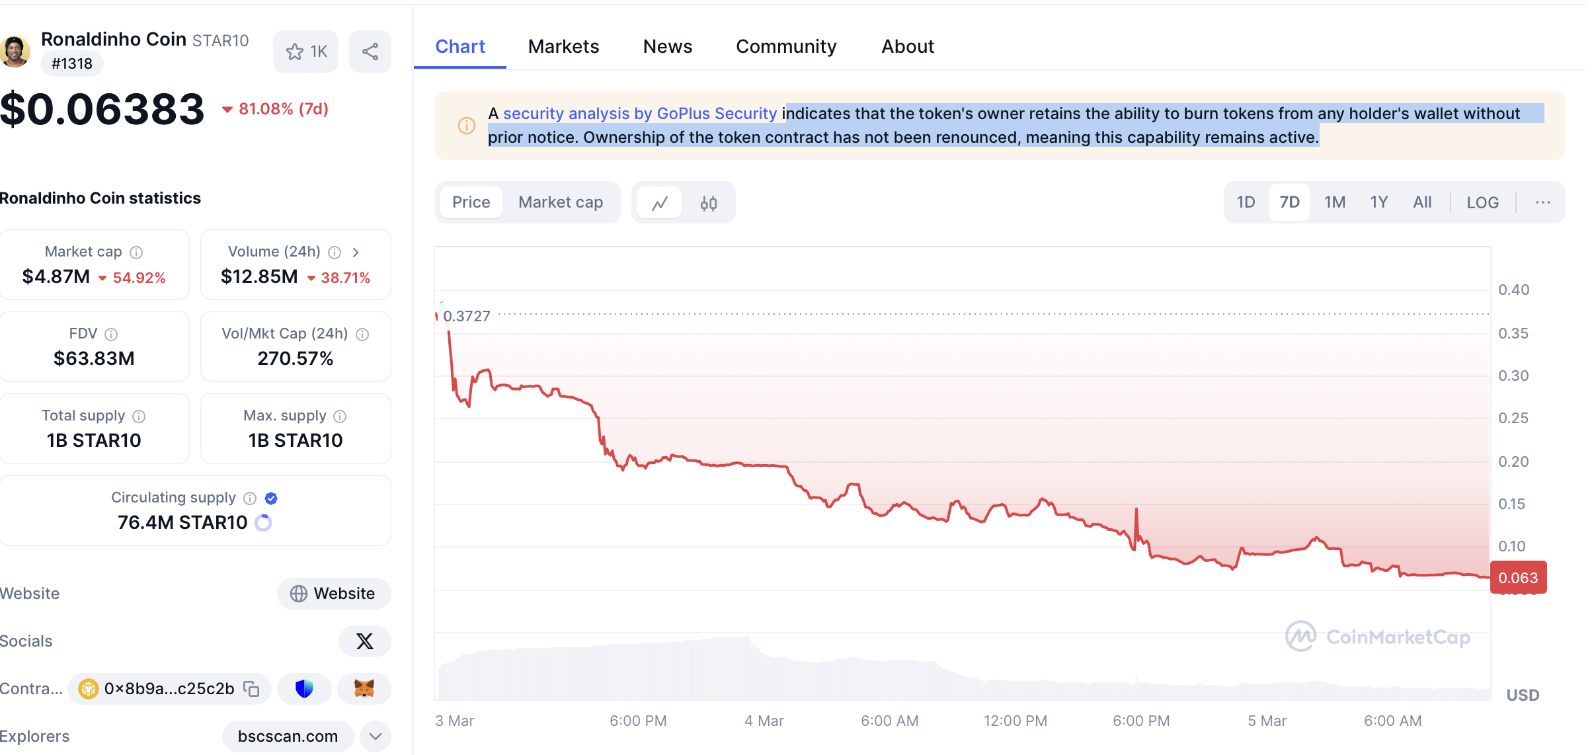Open the blue shield security icon

(x=304, y=689)
